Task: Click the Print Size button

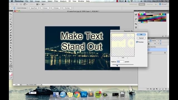Action: pyautogui.click(x=67, y=8)
